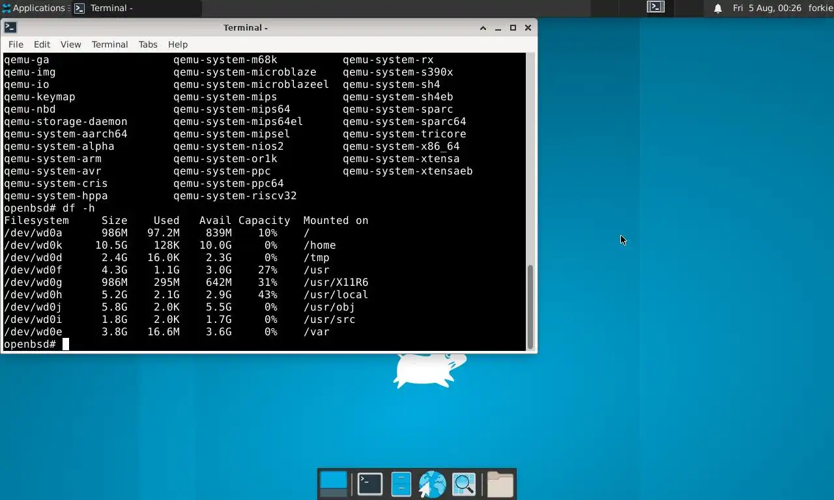Select the terminal miniature in workspace switcher

tap(655, 8)
